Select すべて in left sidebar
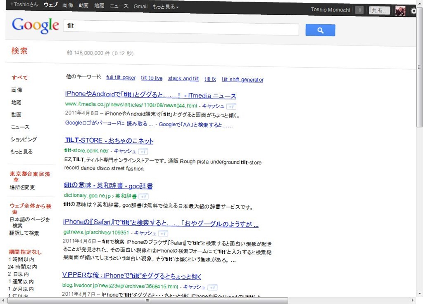Image resolution: width=423 pixels, height=304 pixels. tap(19, 78)
